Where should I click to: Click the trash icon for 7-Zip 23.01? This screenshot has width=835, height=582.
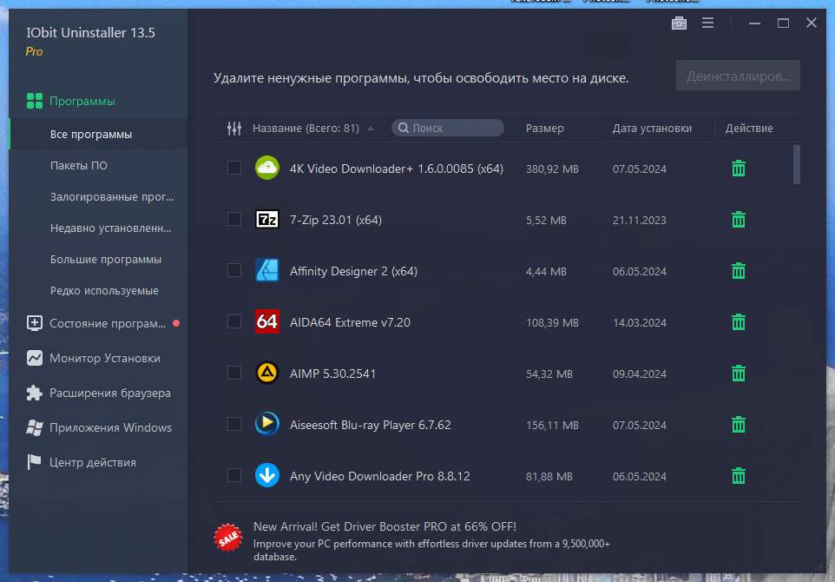tap(738, 220)
